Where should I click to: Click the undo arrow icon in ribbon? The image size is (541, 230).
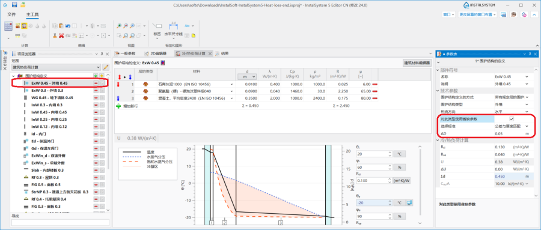point(67,25)
